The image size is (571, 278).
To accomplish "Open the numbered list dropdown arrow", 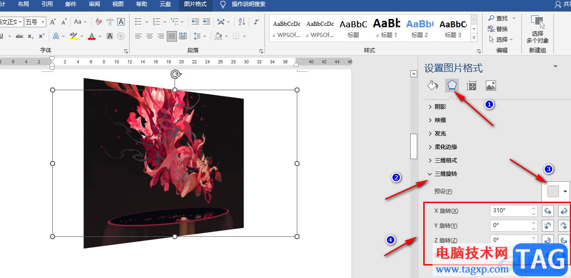I will tap(165, 22).
